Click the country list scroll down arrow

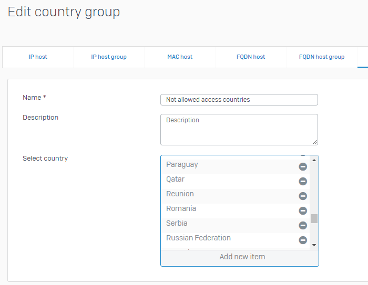[314, 245]
